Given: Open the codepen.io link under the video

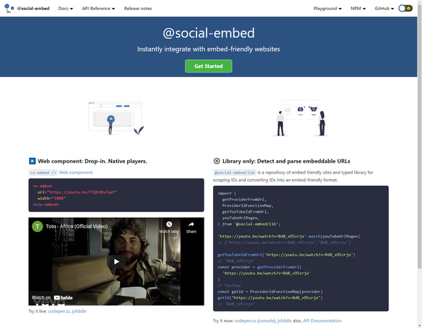Looking at the screenshot, I should coord(59,311).
